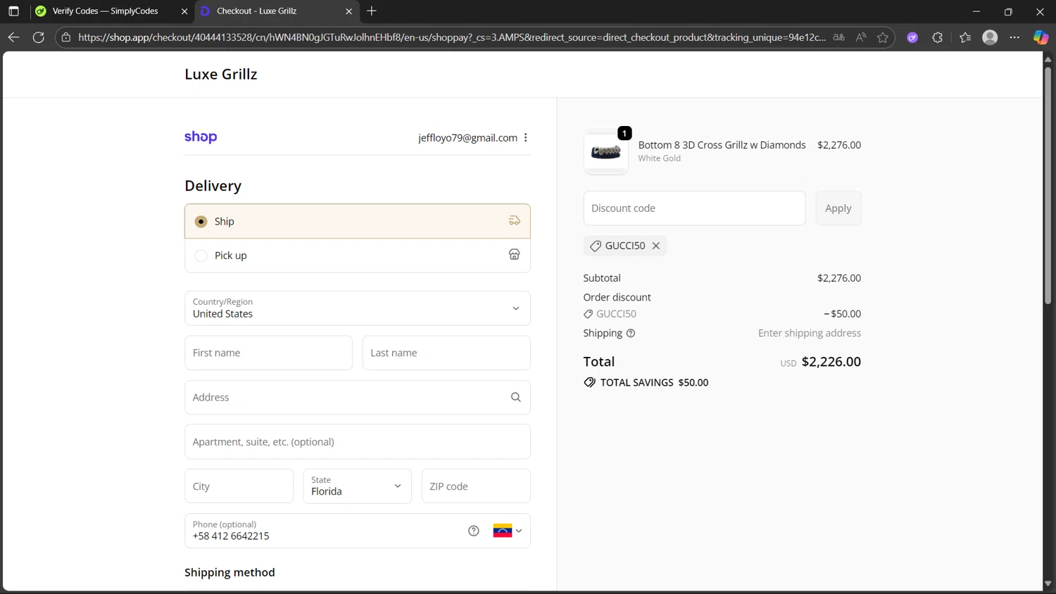Click the delivery truck icon on Ship

(x=515, y=221)
